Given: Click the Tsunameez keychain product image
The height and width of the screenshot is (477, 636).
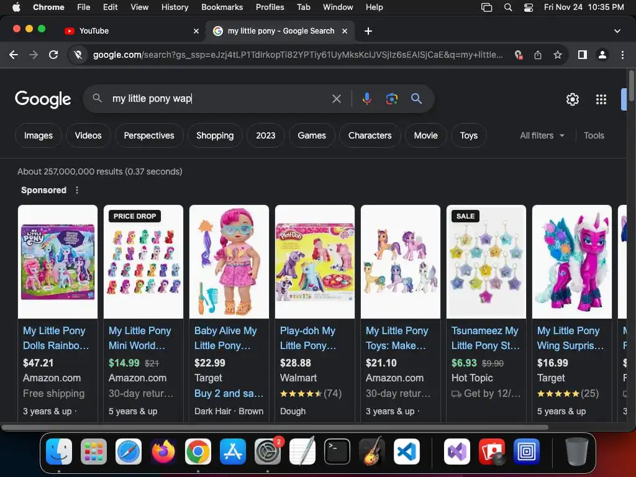Looking at the screenshot, I should click(x=486, y=261).
